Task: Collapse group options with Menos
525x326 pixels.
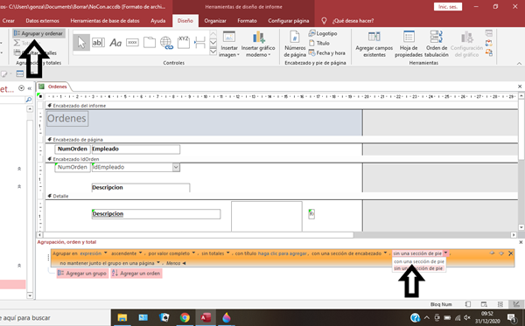Action: pos(176,263)
